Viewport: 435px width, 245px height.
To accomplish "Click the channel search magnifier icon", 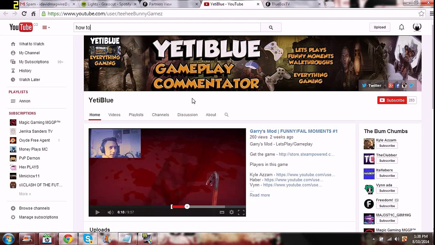I will click(x=226, y=115).
